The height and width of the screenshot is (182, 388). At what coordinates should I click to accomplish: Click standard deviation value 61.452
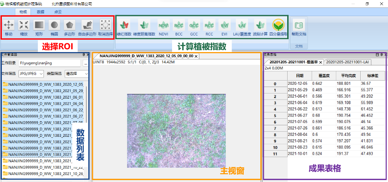[x=373, y=109]
